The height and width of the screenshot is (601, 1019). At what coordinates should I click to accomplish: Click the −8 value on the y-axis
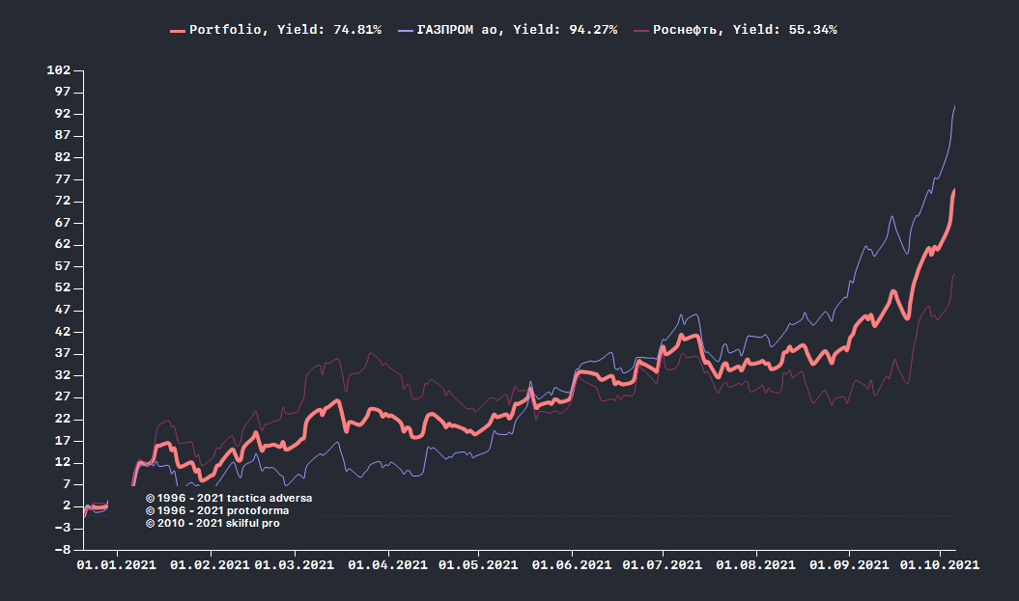(63, 550)
